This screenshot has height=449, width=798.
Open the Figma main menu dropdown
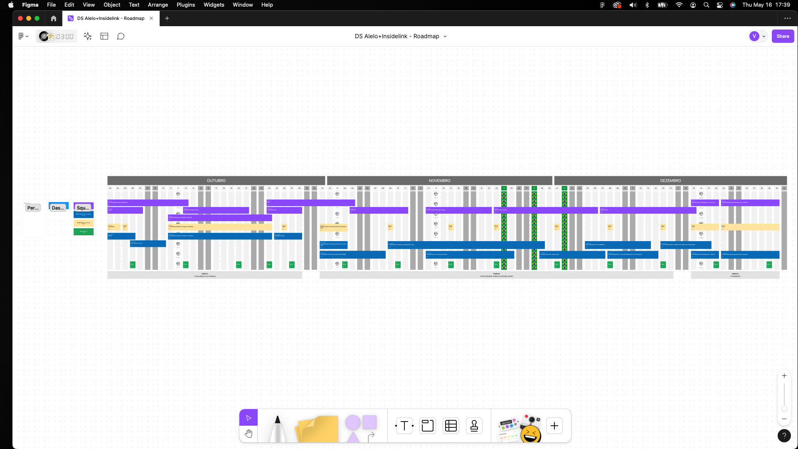pos(23,37)
